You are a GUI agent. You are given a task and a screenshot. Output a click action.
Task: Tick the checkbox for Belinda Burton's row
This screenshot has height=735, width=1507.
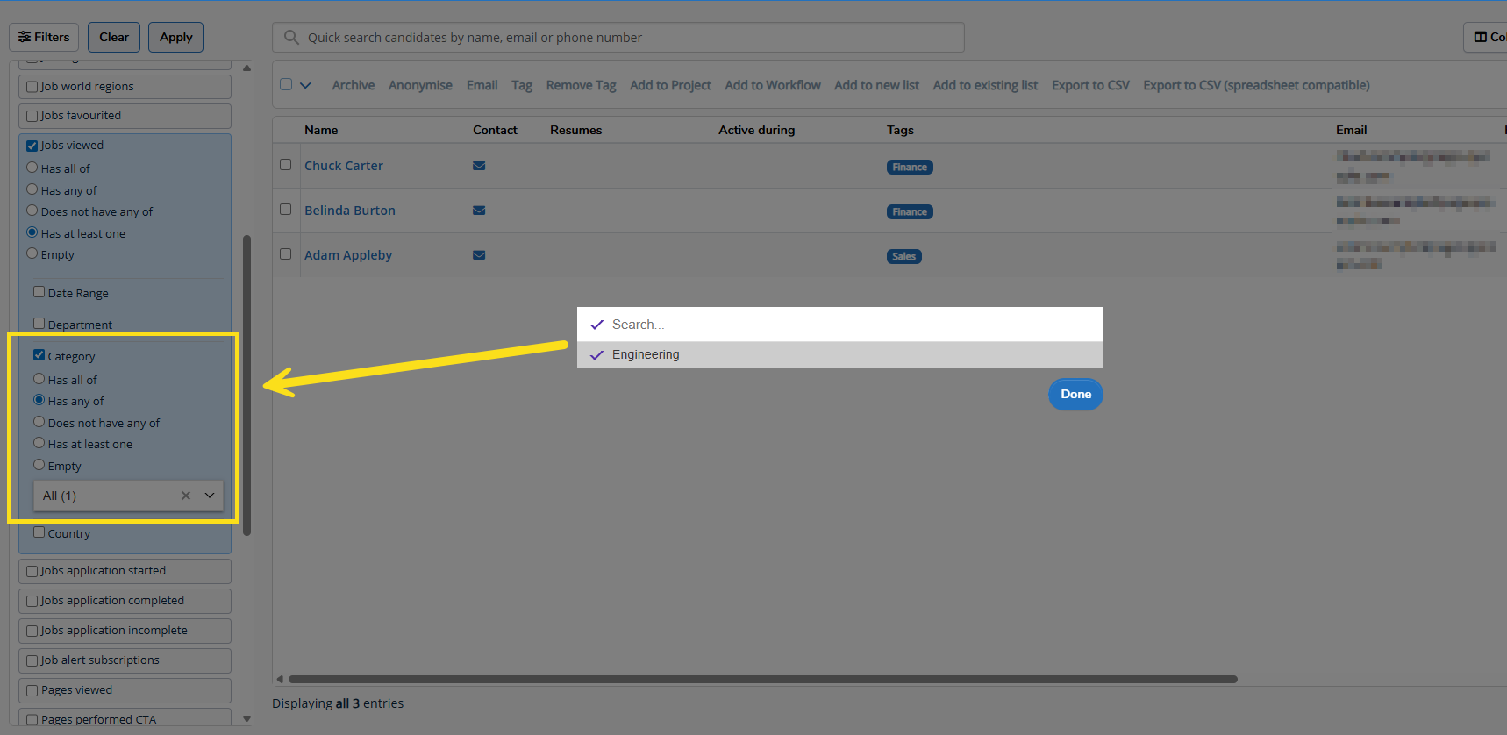[x=285, y=210]
